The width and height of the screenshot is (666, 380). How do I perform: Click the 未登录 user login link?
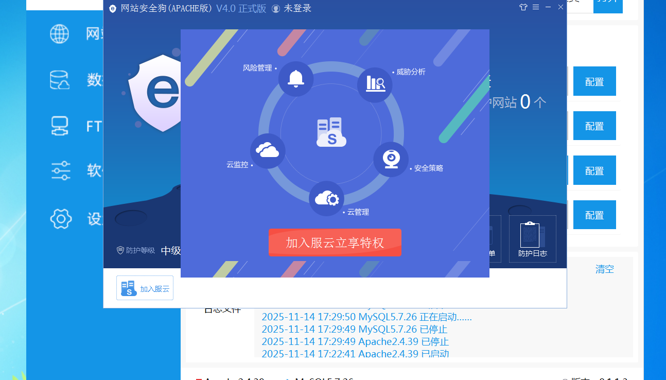(297, 8)
